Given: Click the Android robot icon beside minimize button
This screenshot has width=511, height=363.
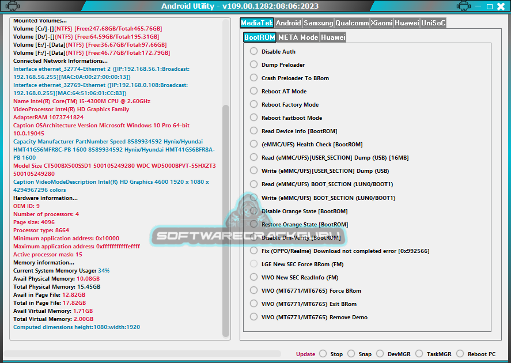Looking at the screenshot, I should (463, 6).
